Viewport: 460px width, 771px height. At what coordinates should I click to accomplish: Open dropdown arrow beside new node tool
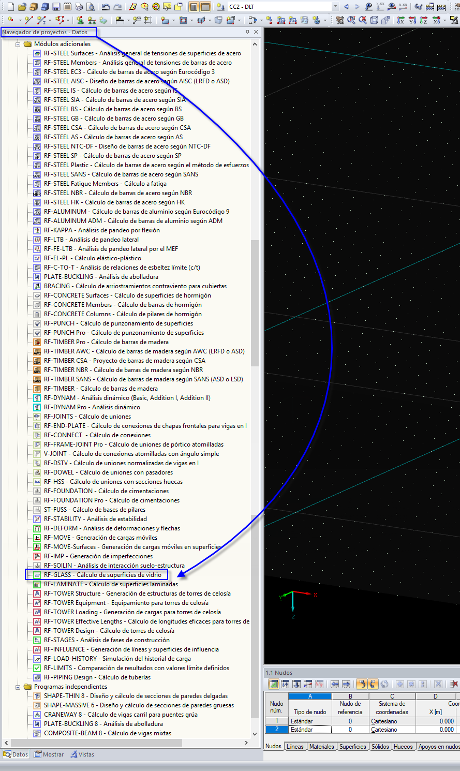20,20
